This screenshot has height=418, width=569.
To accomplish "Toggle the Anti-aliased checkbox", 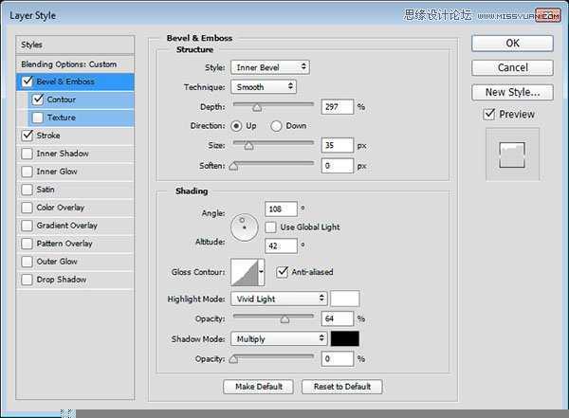I will point(282,272).
